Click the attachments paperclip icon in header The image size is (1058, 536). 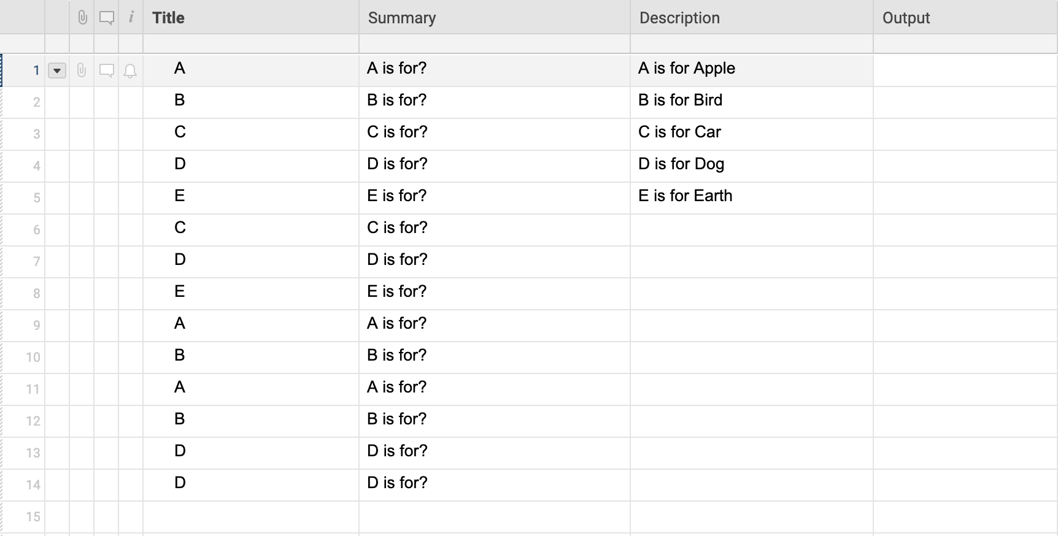(x=82, y=17)
